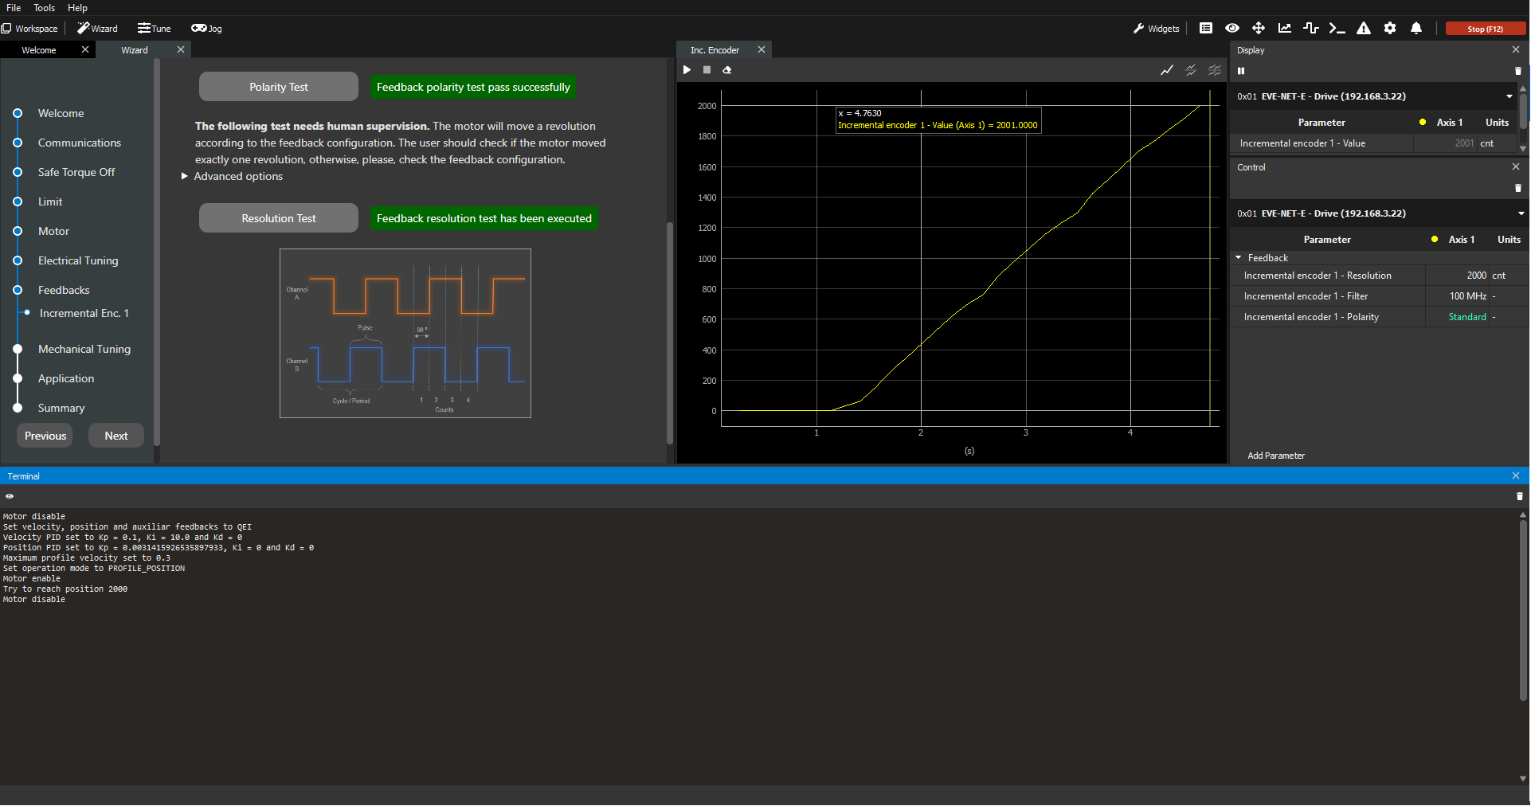Run the Resolution Test
Image resolution: width=1531 pixels, height=806 pixels.
point(278,218)
